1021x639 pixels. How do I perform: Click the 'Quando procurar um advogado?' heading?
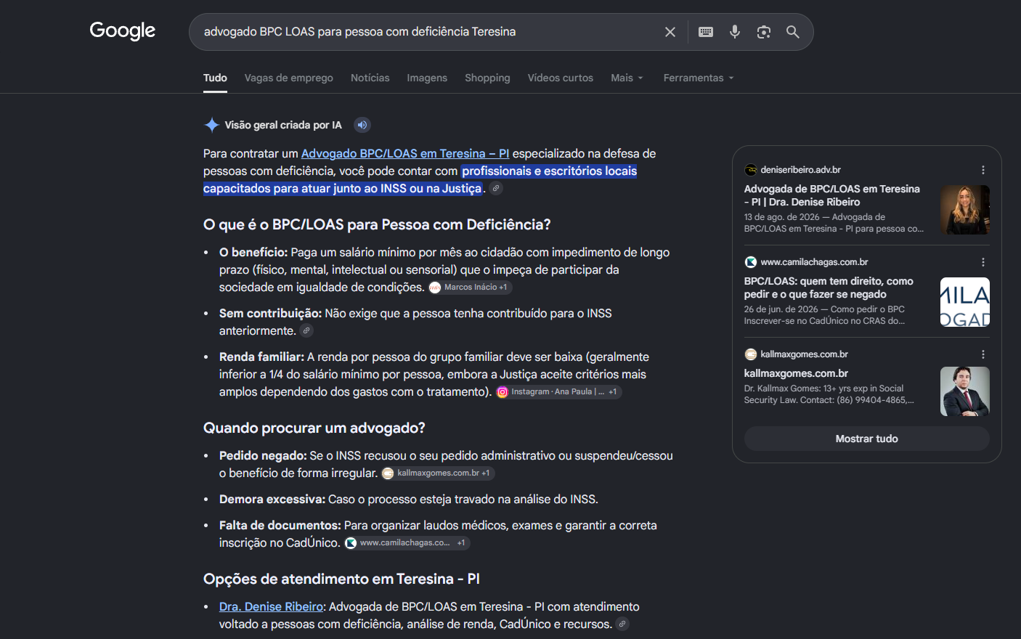click(x=314, y=428)
